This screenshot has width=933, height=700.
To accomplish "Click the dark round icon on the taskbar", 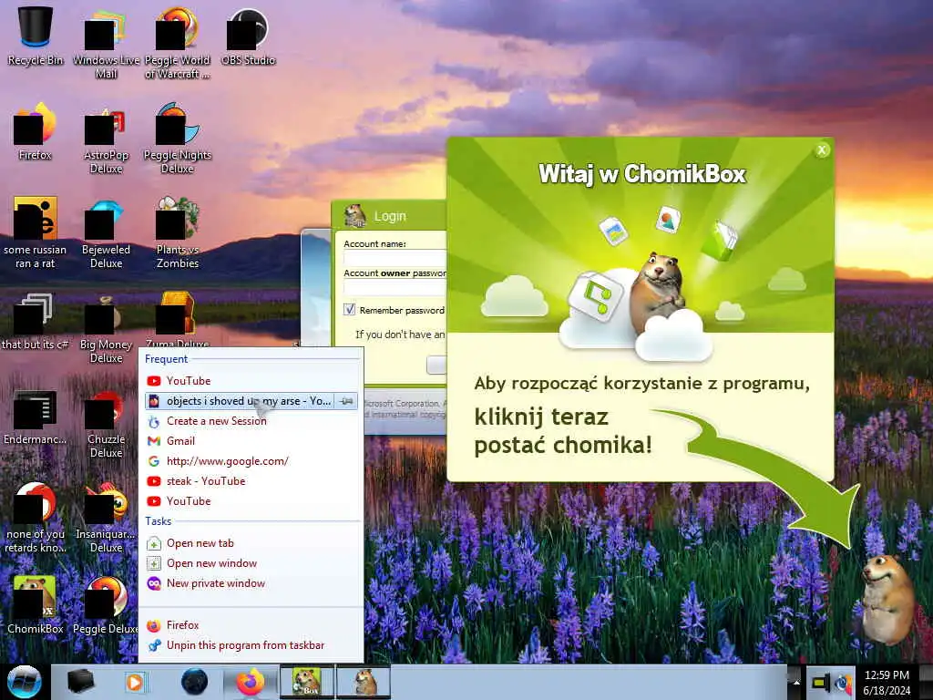I will click(x=194, y=682).
